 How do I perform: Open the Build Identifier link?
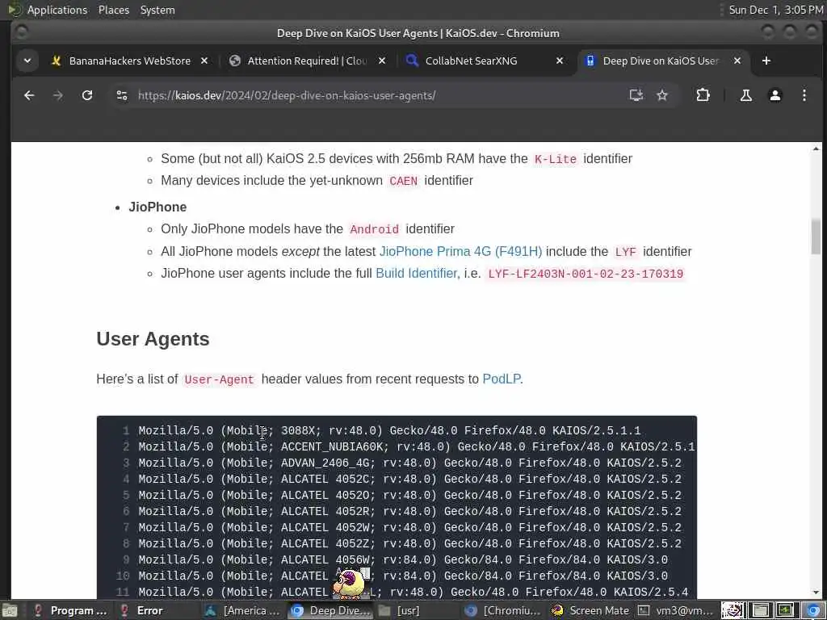point(416,273)
